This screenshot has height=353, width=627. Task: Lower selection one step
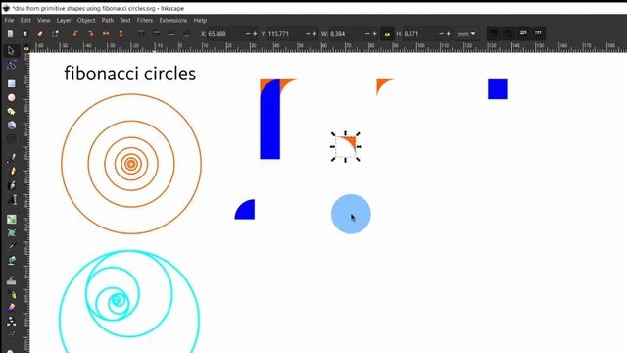pos(171,34)
